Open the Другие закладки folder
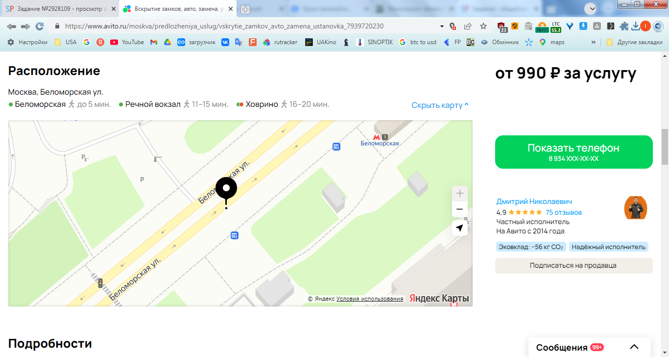This screenshot has width=669, height=357. (x=634, y=42)
